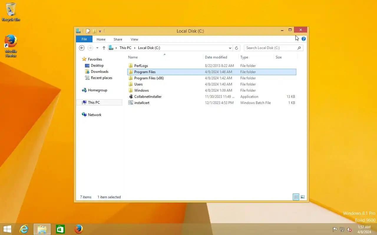Go back using the Back arrow
This screenshot has height=235, width=377.
click(x=82, y=48)
